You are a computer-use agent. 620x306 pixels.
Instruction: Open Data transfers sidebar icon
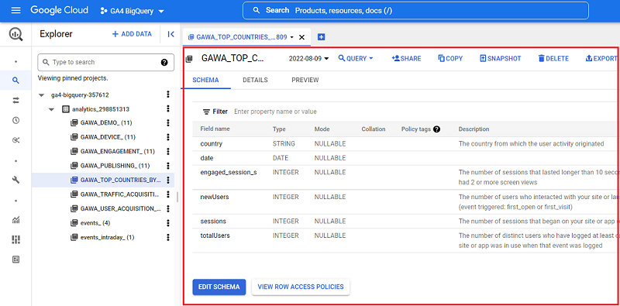pos(15,101)
